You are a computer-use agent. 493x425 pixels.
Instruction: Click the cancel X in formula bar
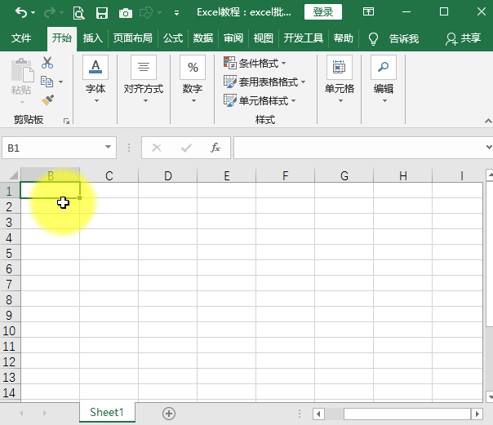coord(157,148)
